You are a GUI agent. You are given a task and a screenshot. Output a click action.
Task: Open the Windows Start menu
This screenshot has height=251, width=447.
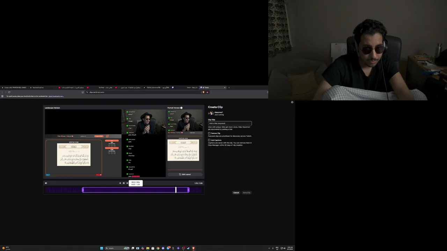pyautogui.click(x=102, y=248)
